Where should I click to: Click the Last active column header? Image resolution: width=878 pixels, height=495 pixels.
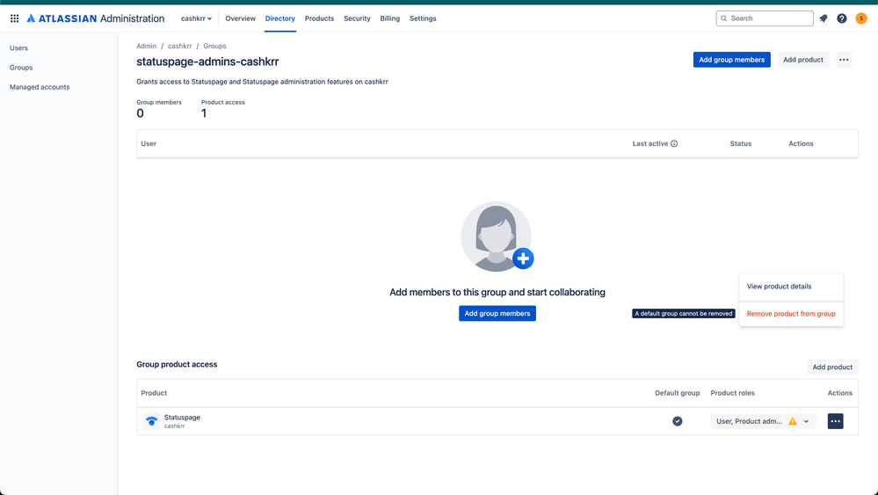pos(650,144)
